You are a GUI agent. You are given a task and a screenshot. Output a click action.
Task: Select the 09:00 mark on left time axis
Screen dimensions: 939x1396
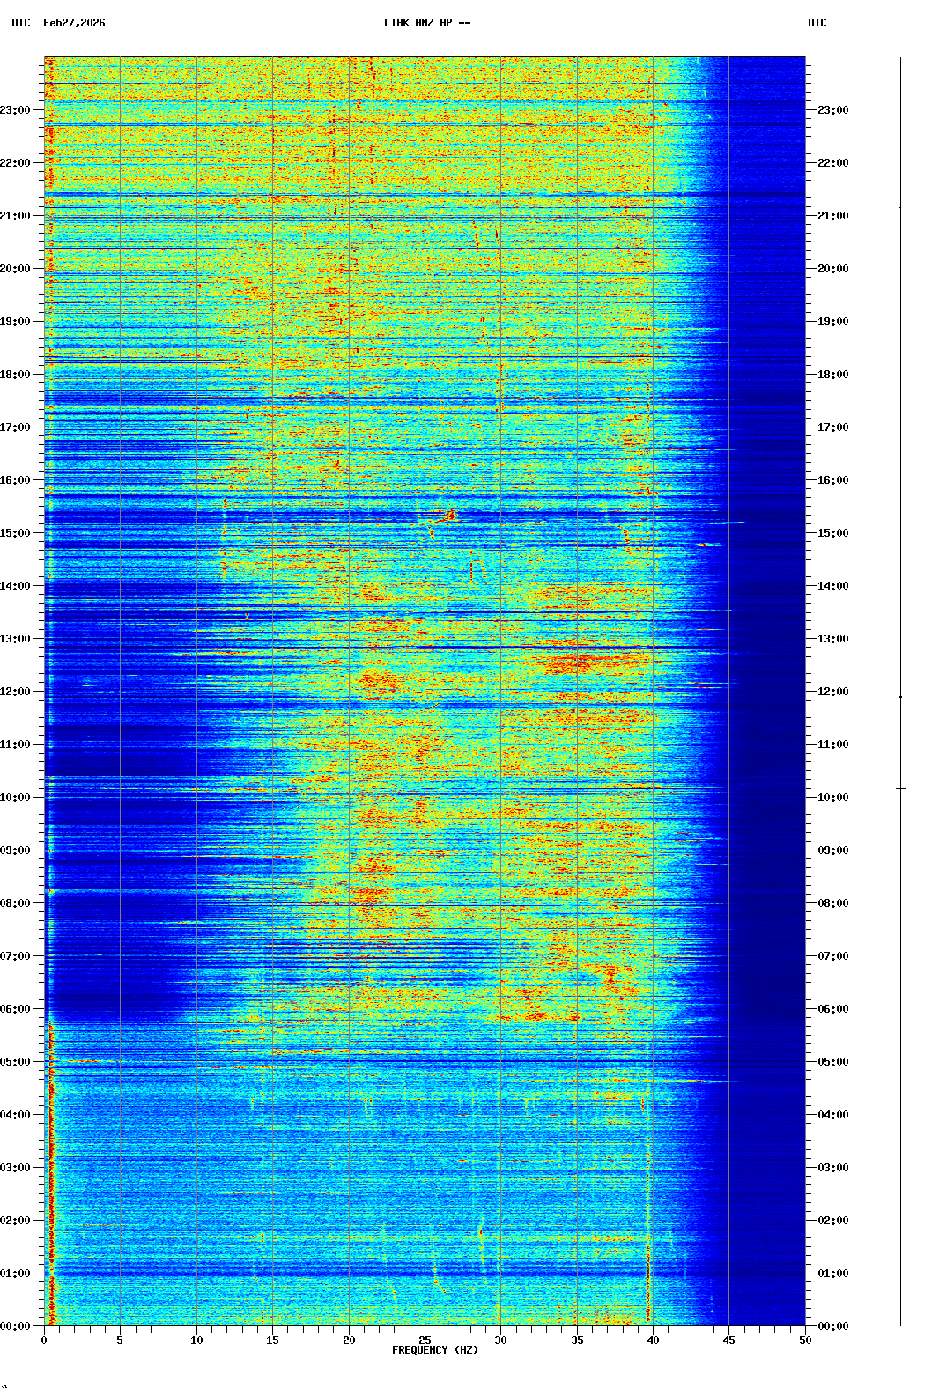(16, 850)
